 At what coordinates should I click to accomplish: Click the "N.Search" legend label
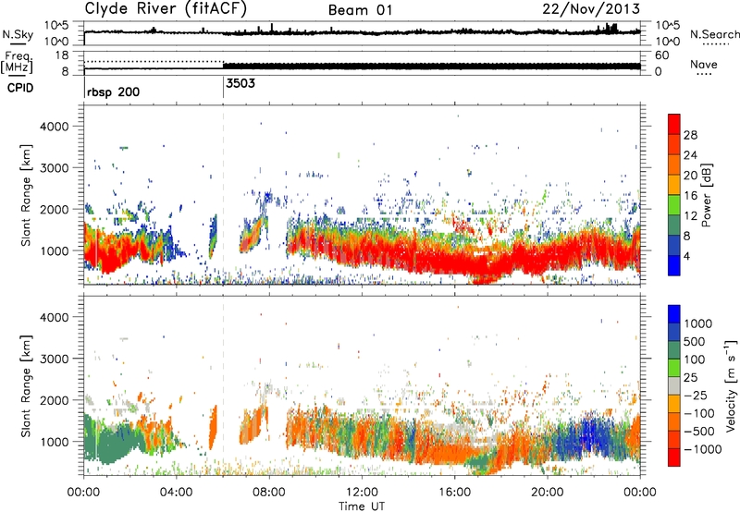click(714, 34)
